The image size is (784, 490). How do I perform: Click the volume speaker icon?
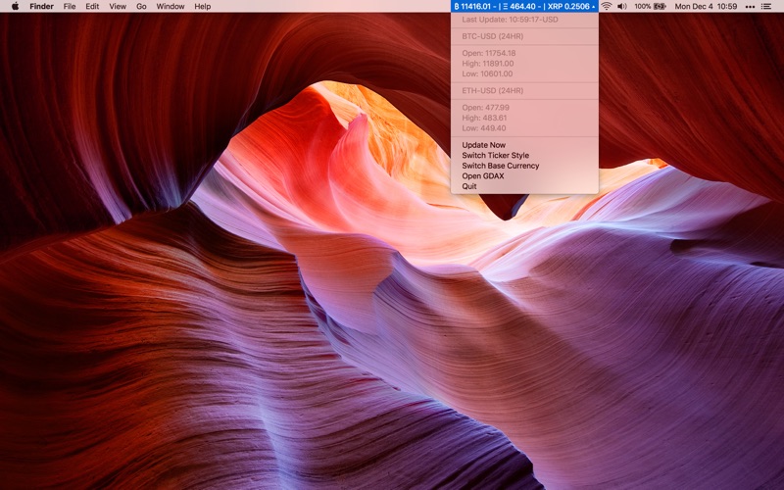click(621, 6)
